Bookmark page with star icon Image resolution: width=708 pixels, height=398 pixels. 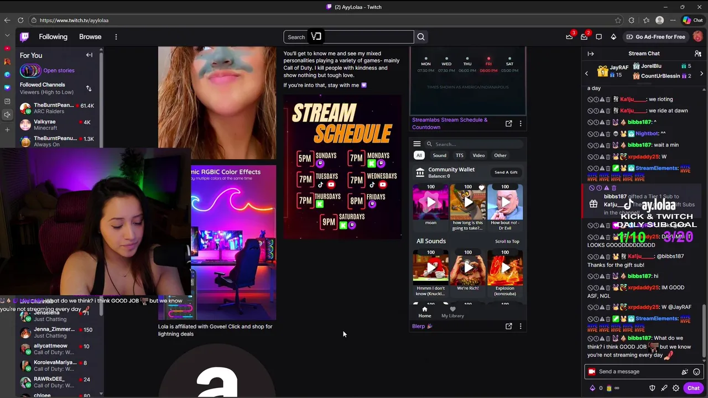pyautogui.click(x=618, y=20)
